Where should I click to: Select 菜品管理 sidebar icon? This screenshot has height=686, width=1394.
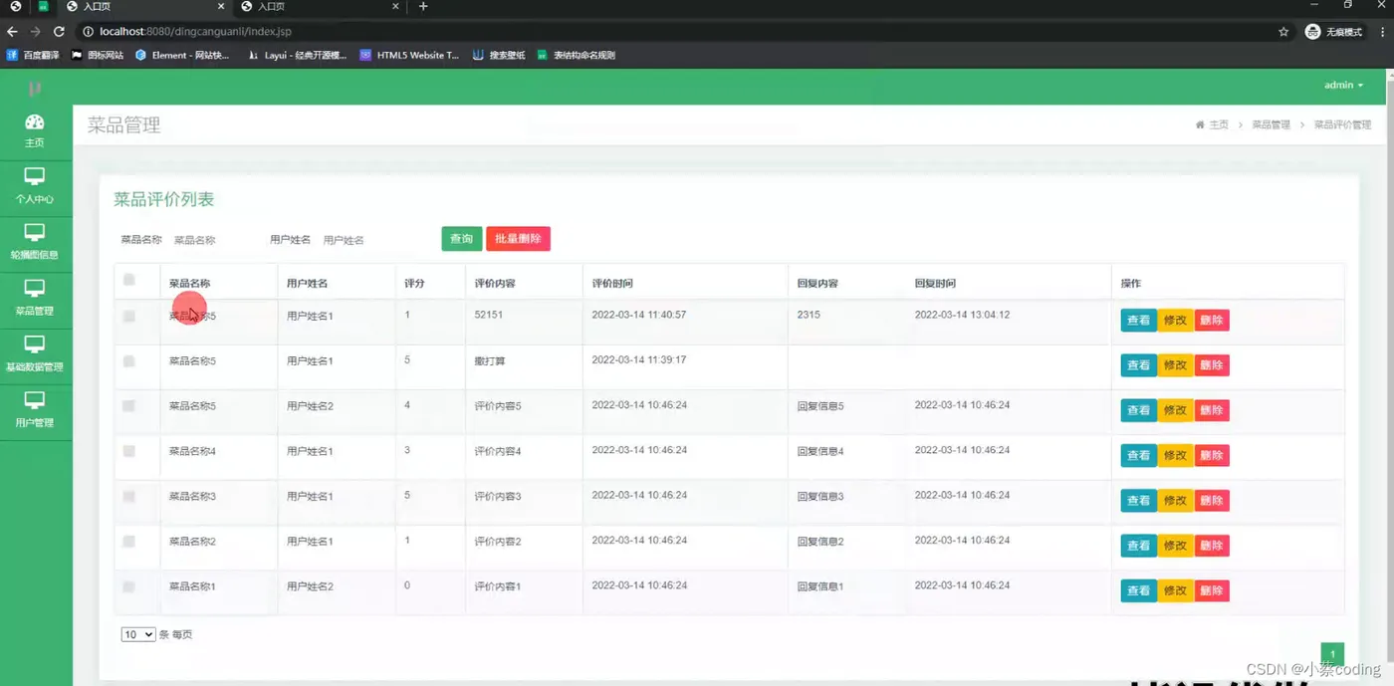tap(35, 288)
